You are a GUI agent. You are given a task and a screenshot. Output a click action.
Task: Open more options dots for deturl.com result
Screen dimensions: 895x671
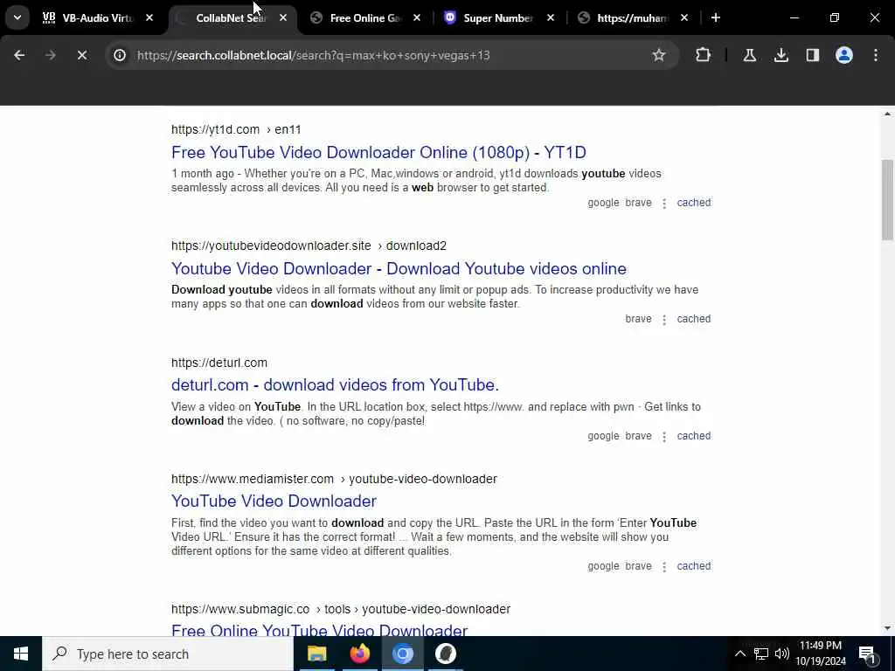click(x=664, y=437)
